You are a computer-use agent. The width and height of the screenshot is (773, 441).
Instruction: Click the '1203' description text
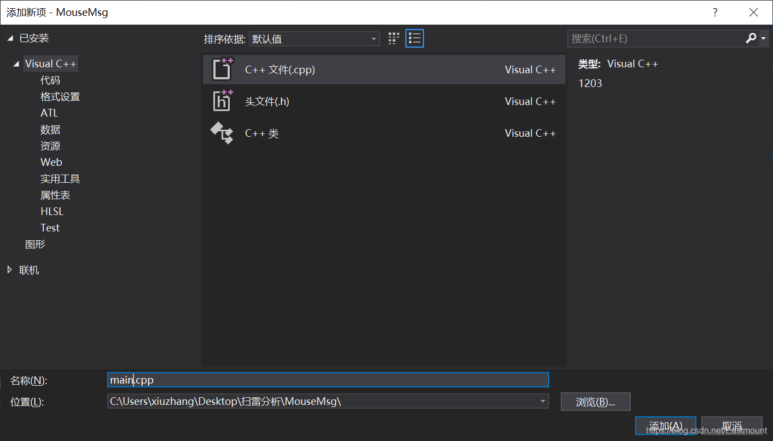point(590,83)
